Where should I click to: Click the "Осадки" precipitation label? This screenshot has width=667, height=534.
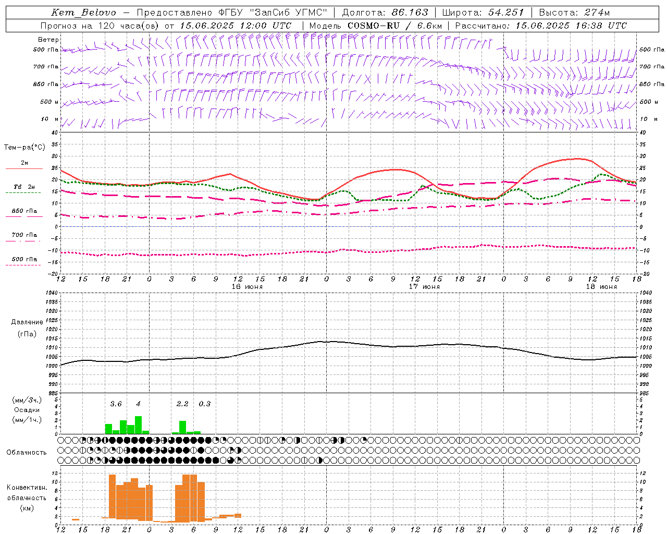coord(27,410)
